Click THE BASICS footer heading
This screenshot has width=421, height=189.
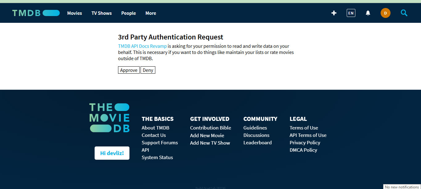coord(157,119)
